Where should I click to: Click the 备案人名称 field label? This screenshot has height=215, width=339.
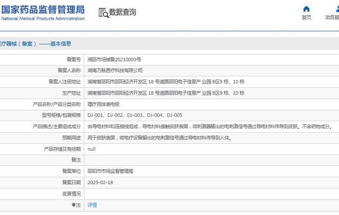69,70
